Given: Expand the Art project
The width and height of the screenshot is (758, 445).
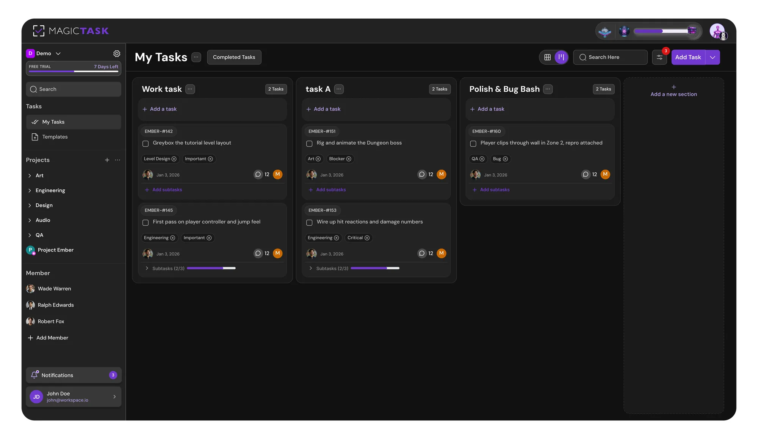Looking at the screenshot, I should (30, 176).
